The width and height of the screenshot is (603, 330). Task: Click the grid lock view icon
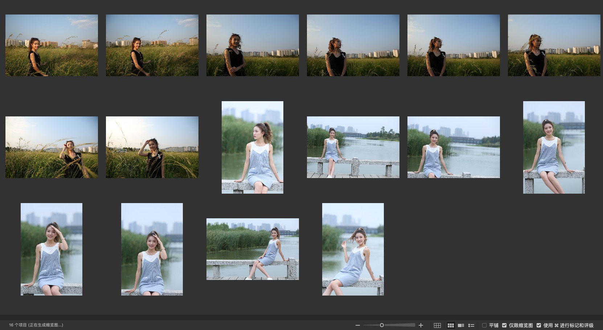coord(437,325)
